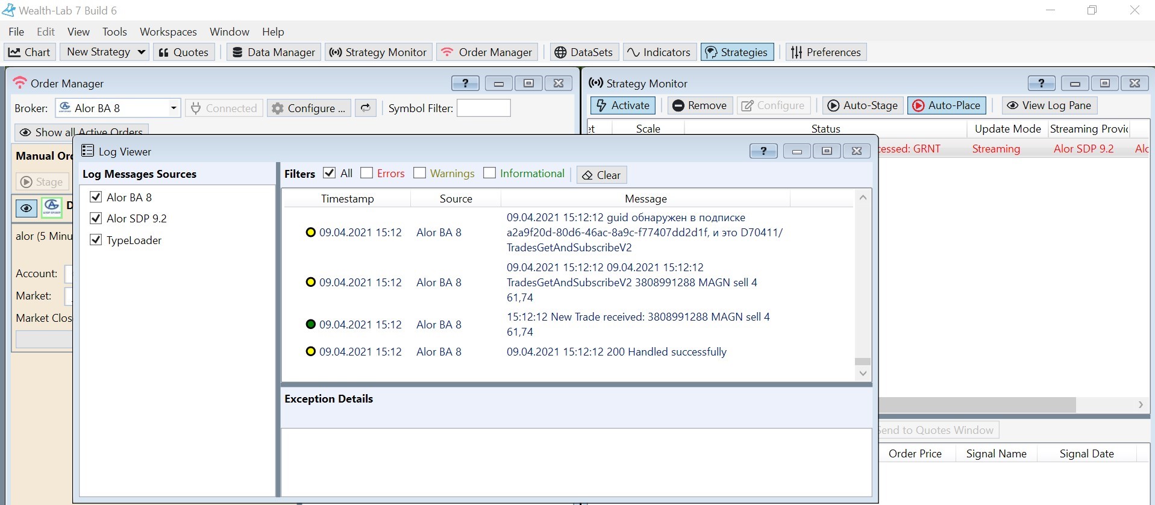
Task: Open Indicators from toolbar
Action: pos(659,52)
